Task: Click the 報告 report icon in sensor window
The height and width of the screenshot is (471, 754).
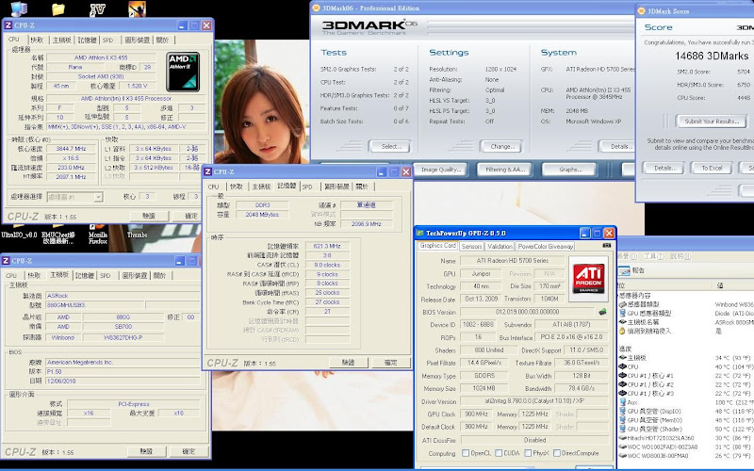Action: coord(625,270)
